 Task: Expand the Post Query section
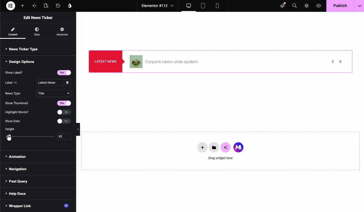pos(38,181)
